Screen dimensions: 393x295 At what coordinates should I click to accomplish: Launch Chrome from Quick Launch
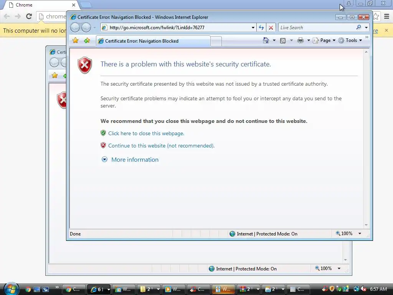[28, 289]
